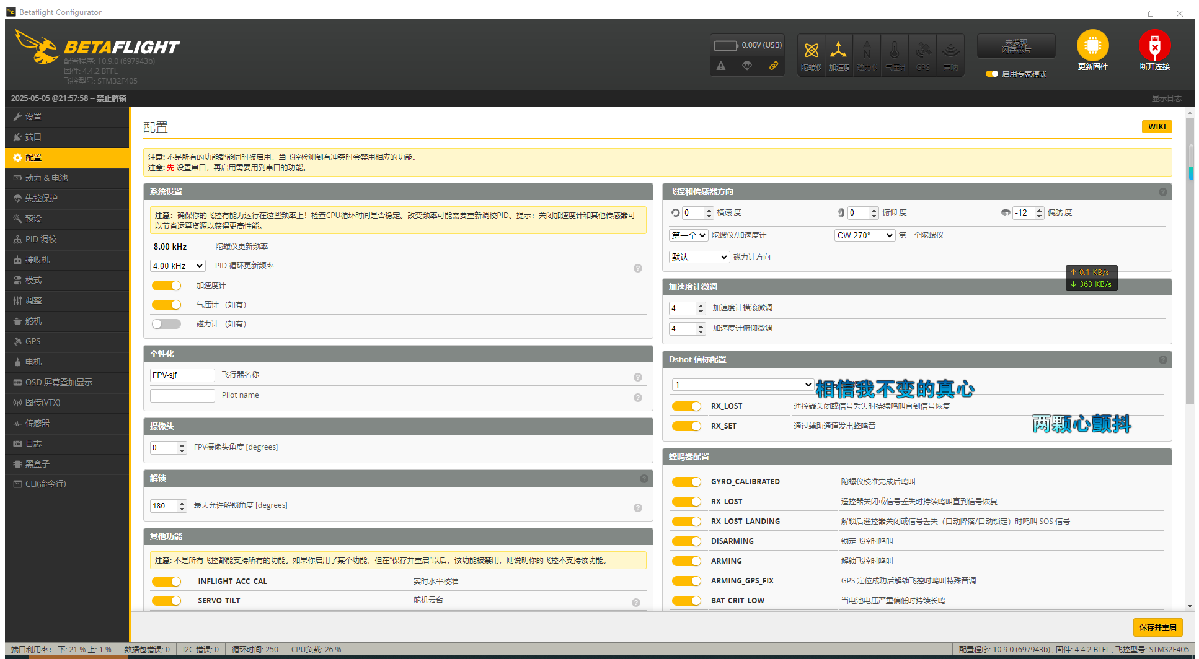Toggle GYRO_CALIBRATED beeper switch
The height and width of the screenshot is (659, 1199).
pyautogui.click(x=686, y=482)
